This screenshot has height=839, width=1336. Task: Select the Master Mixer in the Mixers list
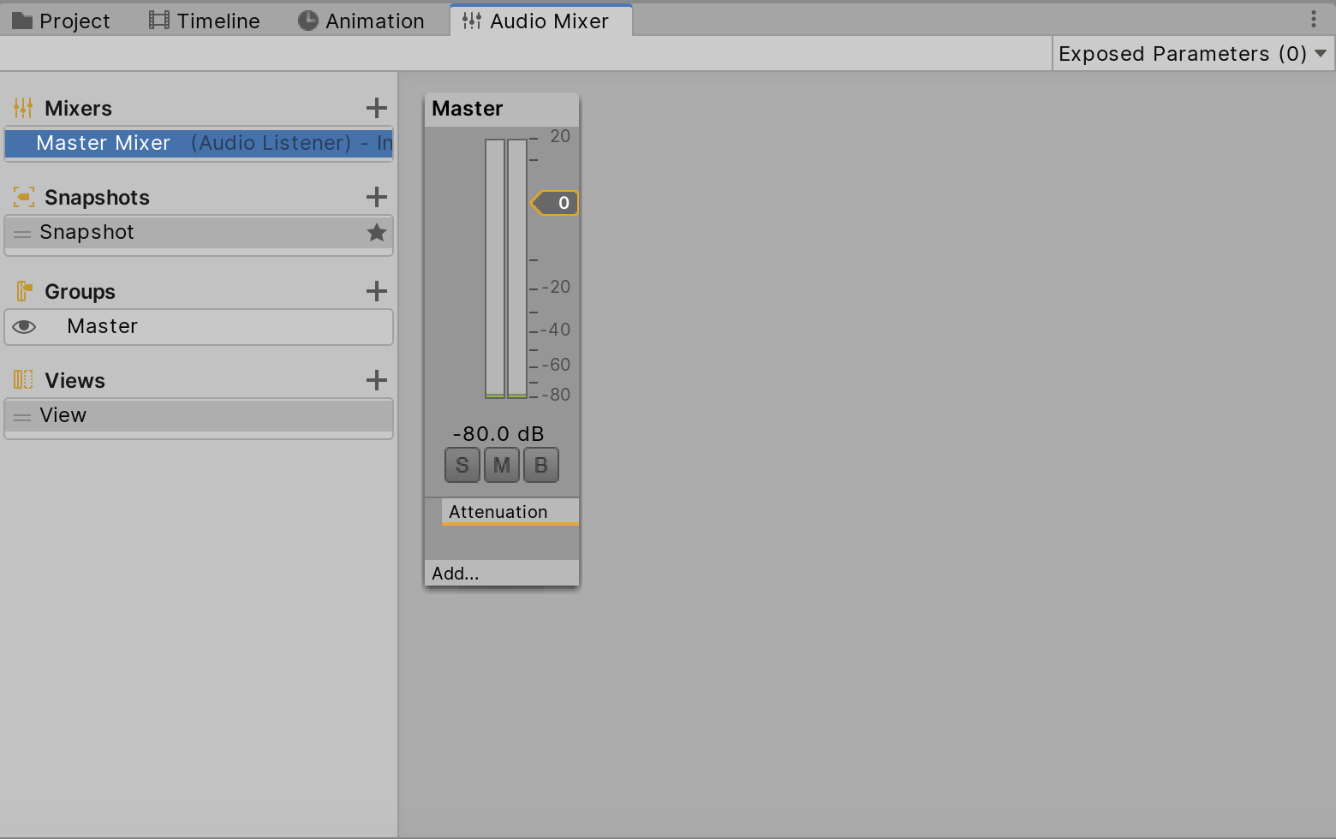point(199,143)
